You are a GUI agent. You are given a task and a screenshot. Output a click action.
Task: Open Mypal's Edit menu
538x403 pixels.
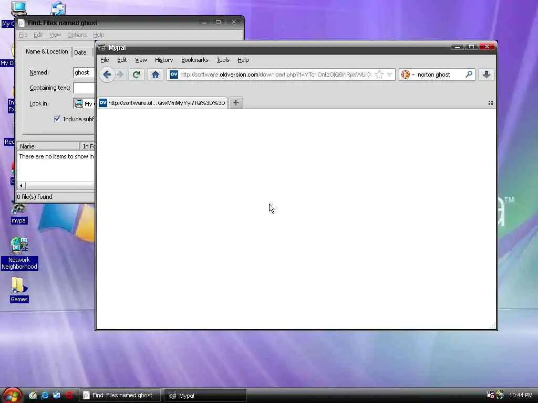122,60
